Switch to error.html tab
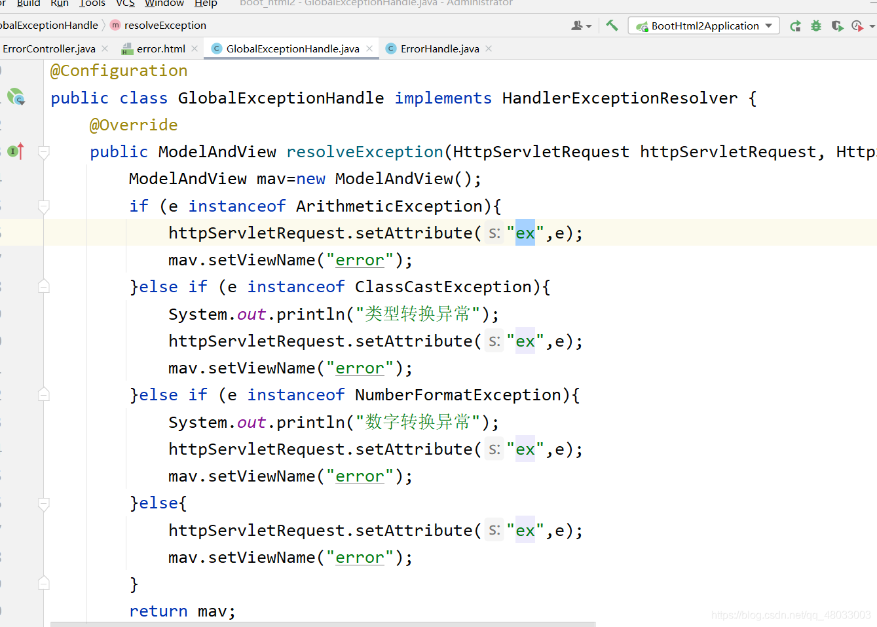The image size is (877, 627). (x=161, y=48)
